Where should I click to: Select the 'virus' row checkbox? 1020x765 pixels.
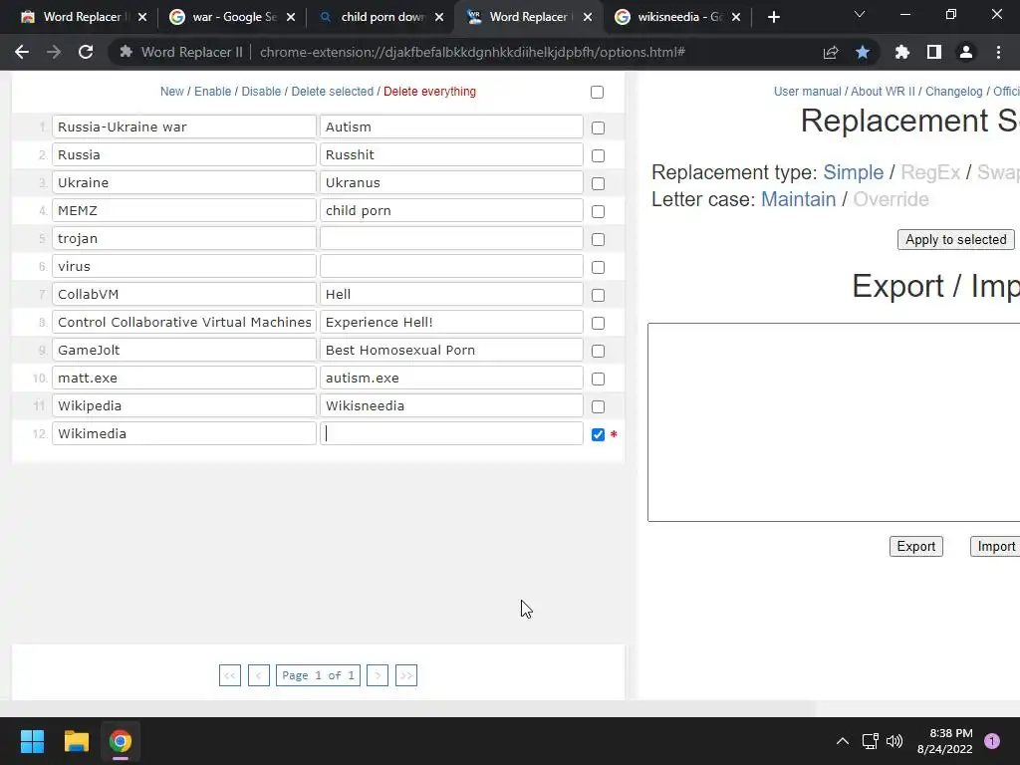(598, 267)
